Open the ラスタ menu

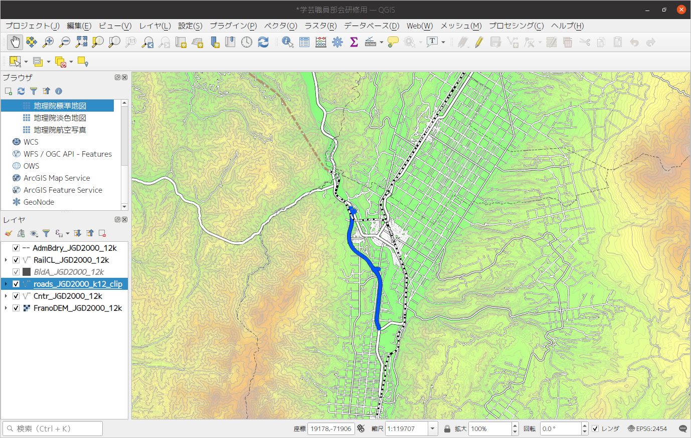320,26
